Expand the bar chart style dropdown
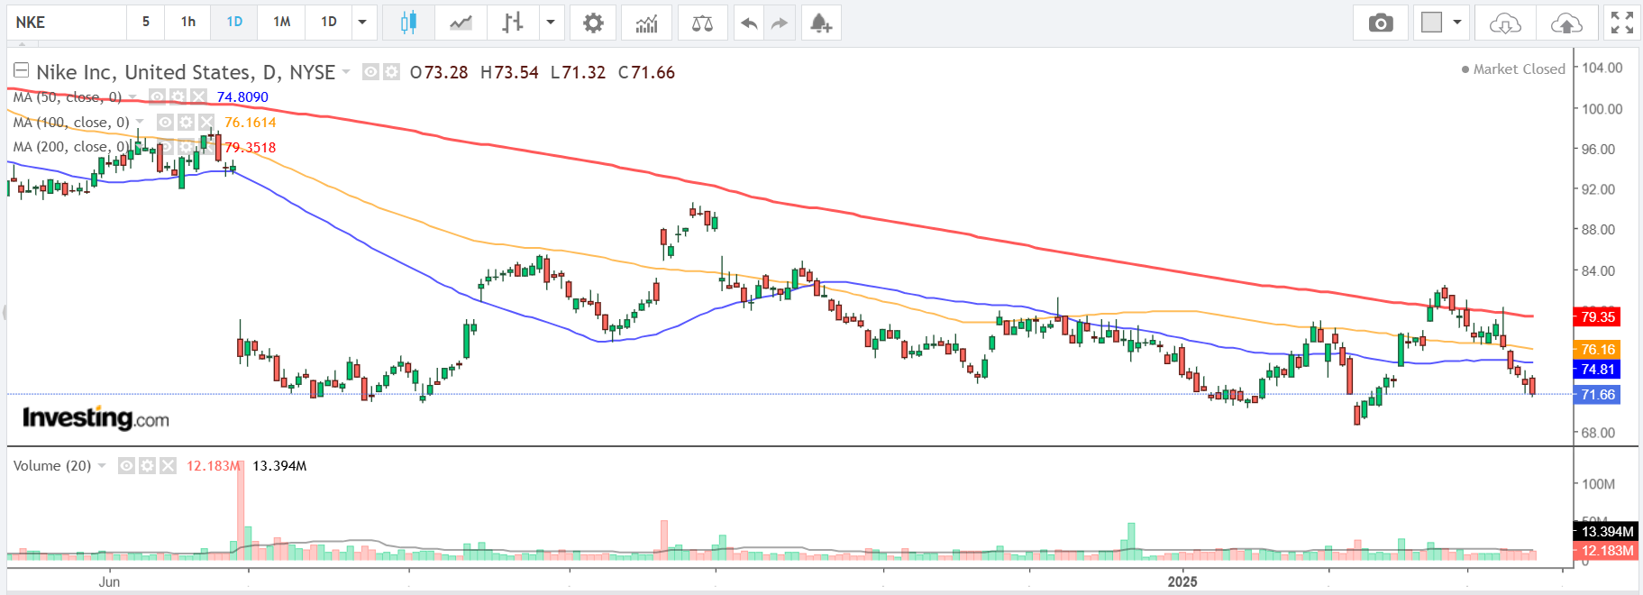 click(550, 23)
